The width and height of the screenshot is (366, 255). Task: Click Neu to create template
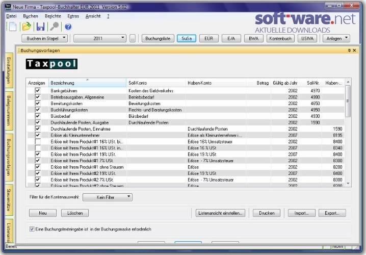click(43, 213)
